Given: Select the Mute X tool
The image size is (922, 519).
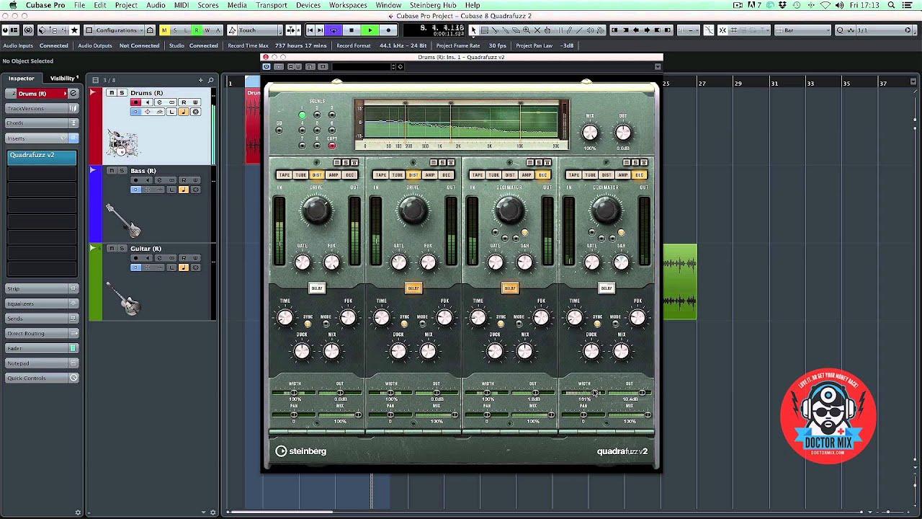Looking at the screenshot, I should pyautogui.click(x=537, y=30).
